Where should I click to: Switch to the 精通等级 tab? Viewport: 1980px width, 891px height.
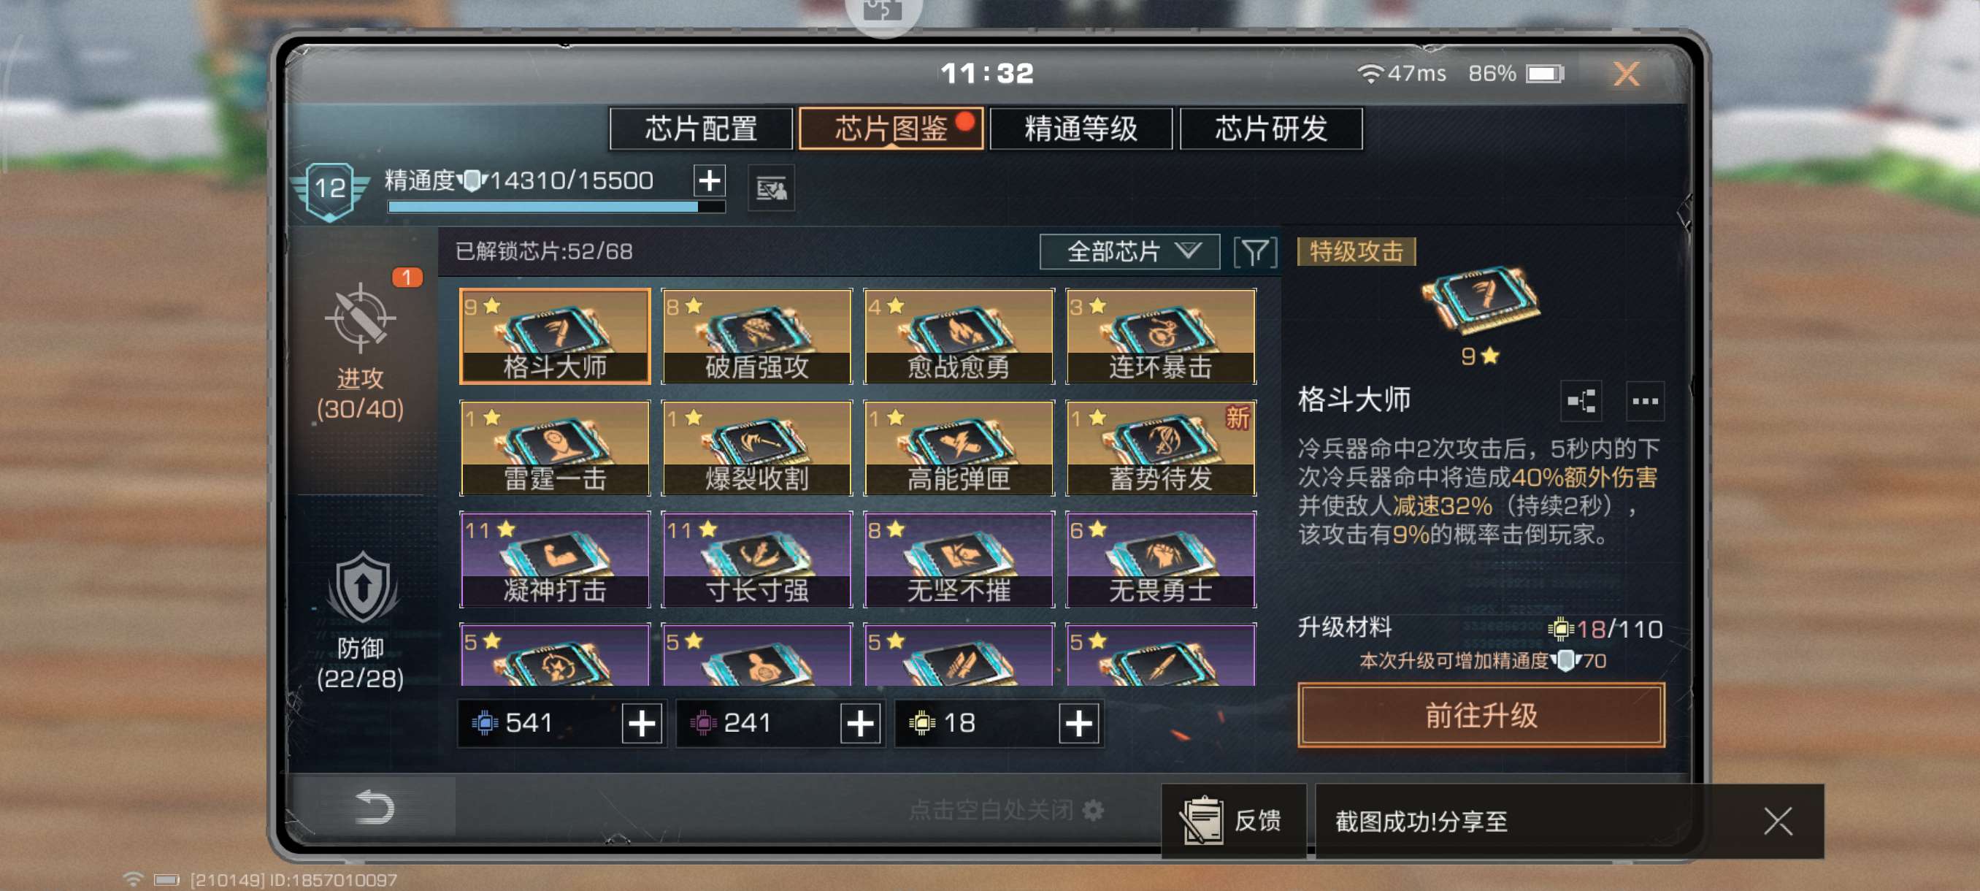[x=1080, y=129]
